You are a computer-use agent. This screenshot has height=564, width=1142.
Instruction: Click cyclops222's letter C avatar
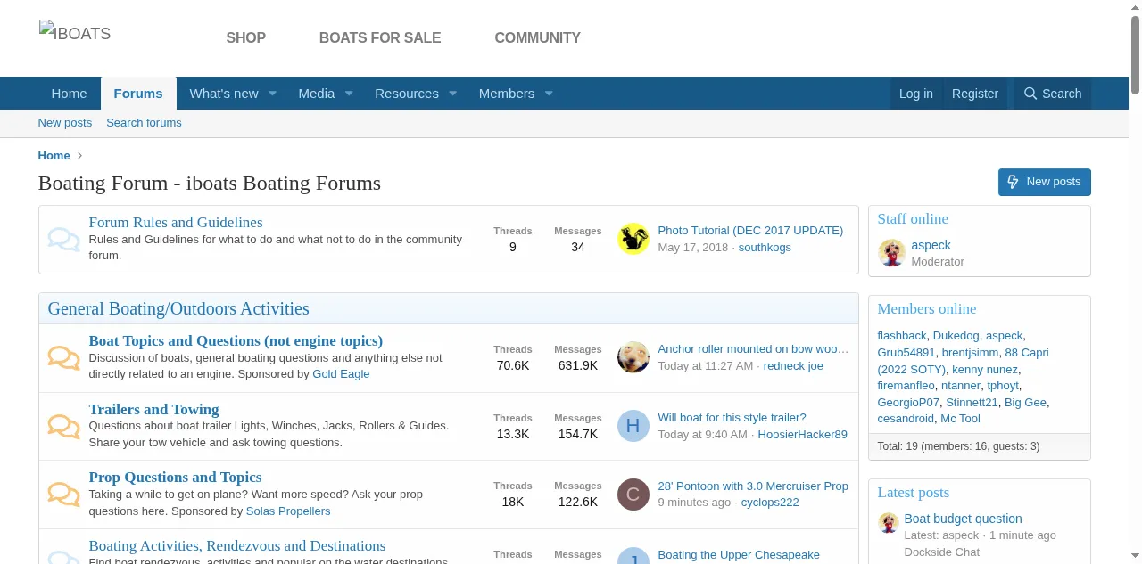[x=633, y=495]
